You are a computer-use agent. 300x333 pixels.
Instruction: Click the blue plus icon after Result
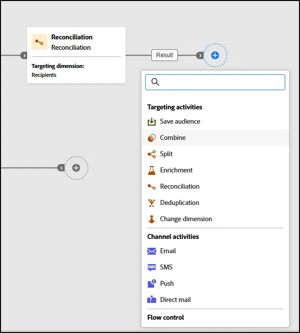pos(215,55)
